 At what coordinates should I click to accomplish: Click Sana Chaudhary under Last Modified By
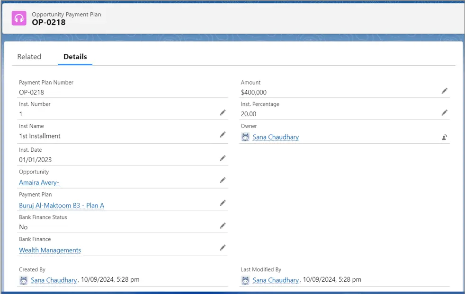point(276,280)
